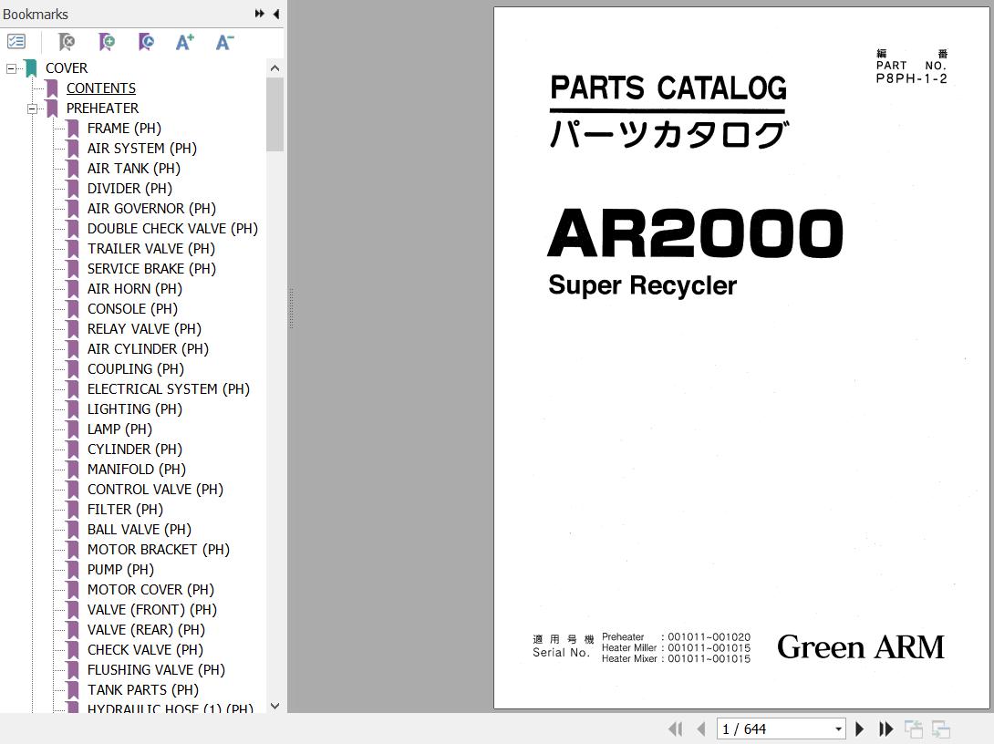Image resolution: width=994 pixels, height=744 pixels.
Task: Open the CONTROL VALVE (PH) bookmark
Action: [x=155, y=490]
